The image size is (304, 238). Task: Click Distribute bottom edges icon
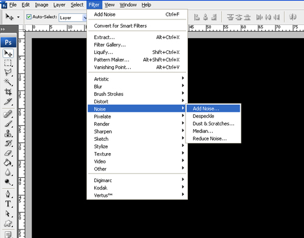(x=247, y=17)
